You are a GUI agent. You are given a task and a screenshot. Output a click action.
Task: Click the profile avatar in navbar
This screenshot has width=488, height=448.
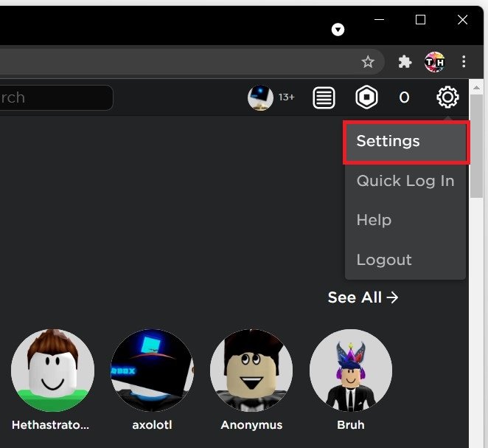260,98
